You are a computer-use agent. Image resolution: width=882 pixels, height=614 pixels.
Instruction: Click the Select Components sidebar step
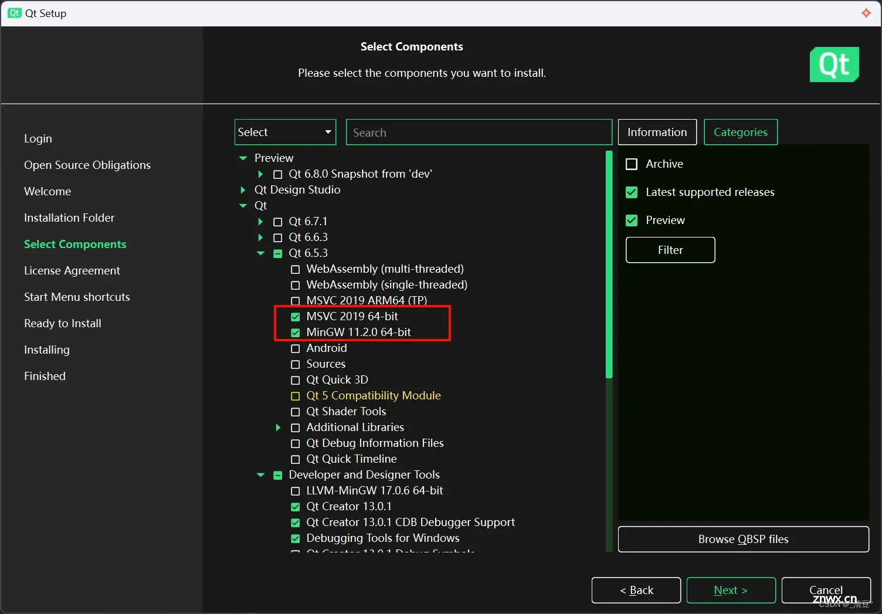(x=75, y=244)
